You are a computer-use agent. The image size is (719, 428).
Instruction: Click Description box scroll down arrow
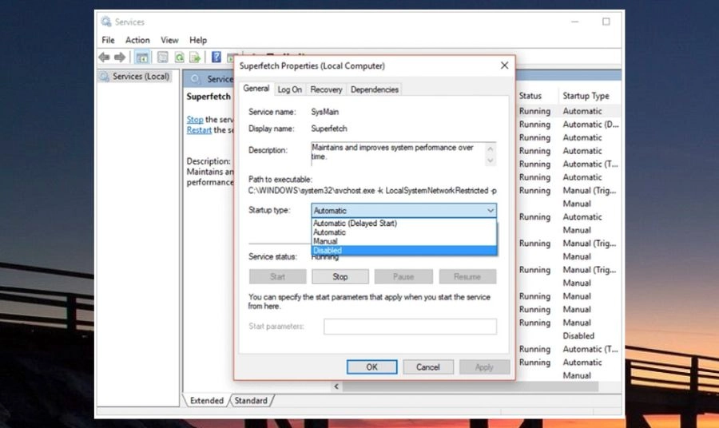(491, 160)
